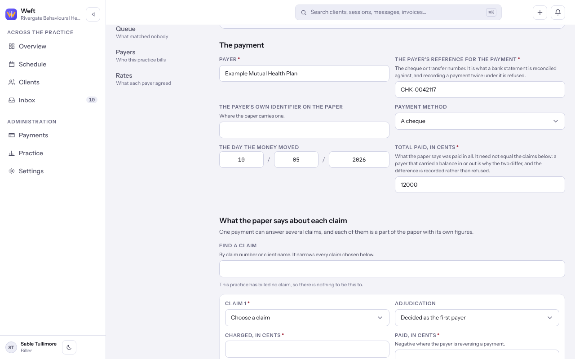The height and width of the screenshot is (359, 575).
Task: Open the Inbox with 10 unread
Action: (53, 100)
